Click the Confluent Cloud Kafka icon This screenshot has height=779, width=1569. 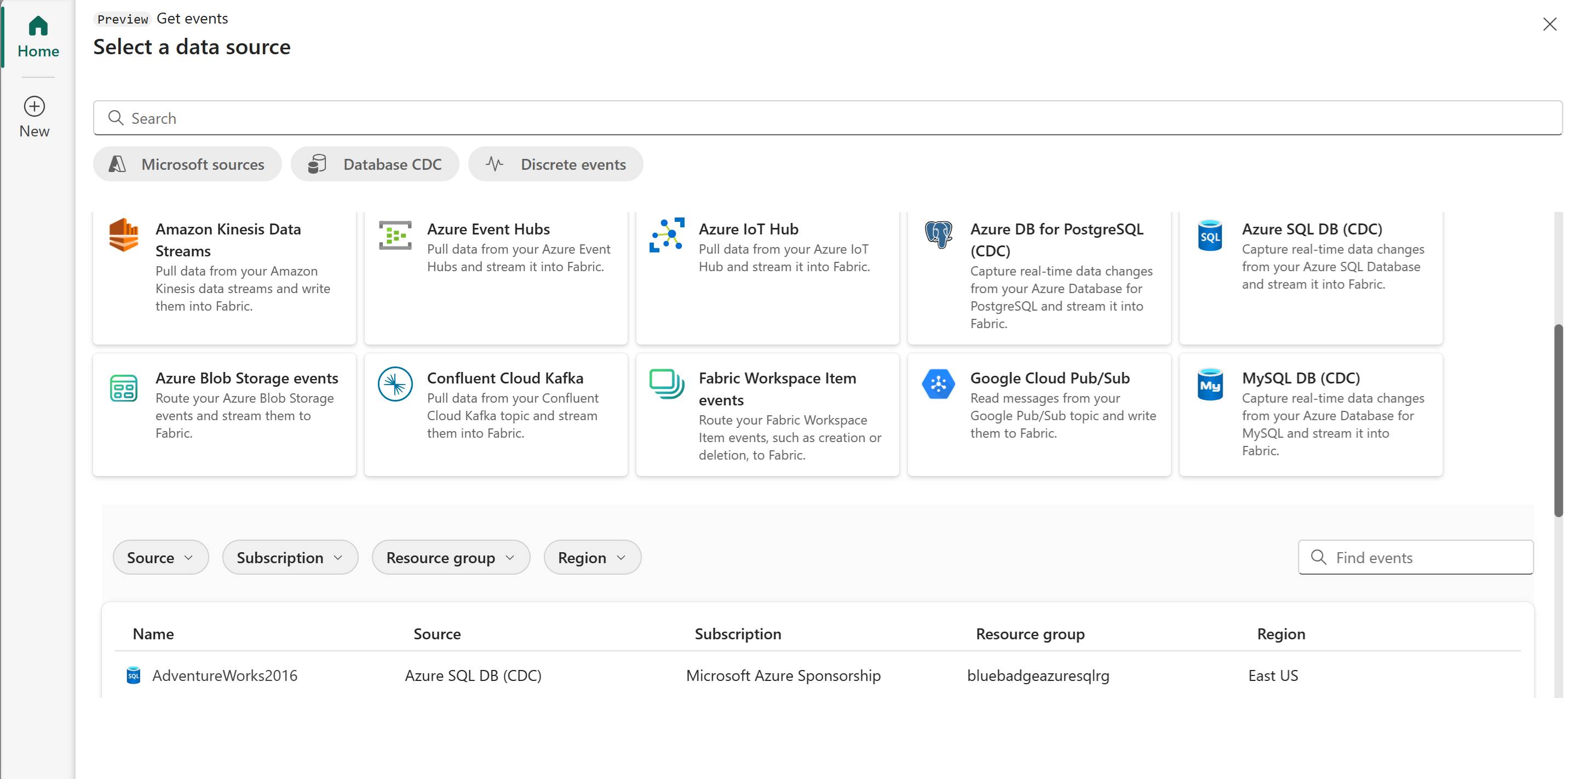pos(395,383)
